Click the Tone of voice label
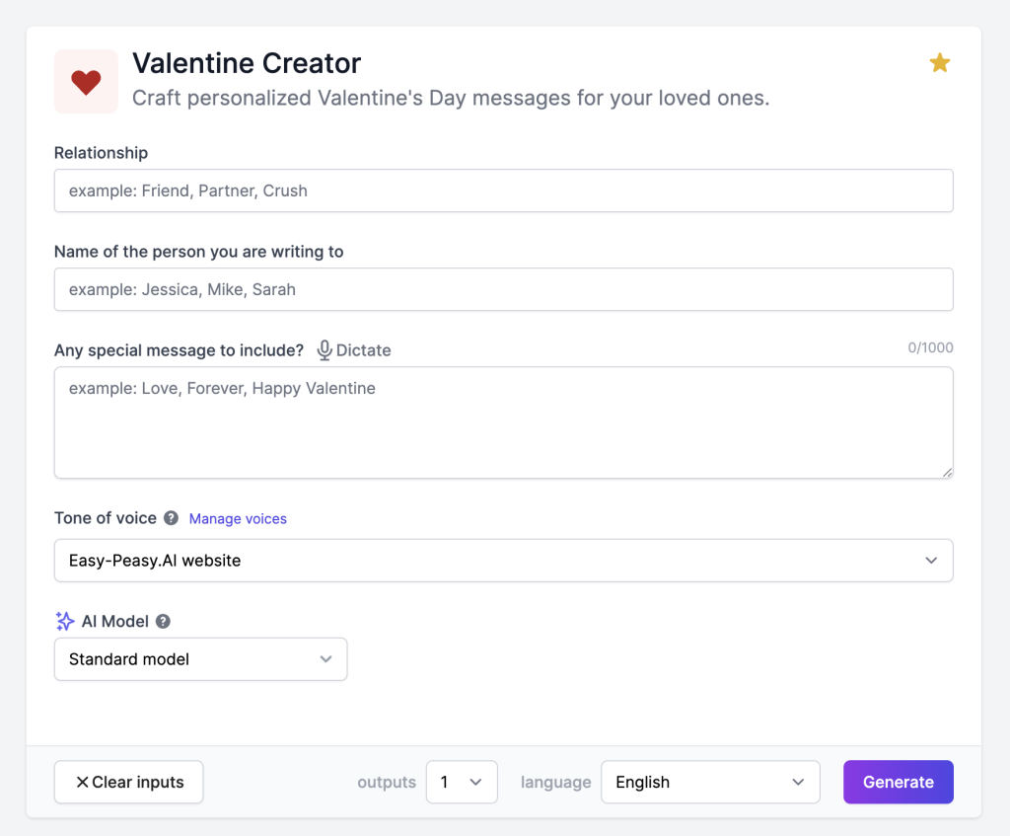1010x836 pixels. pyautogui.click(x=106, y=518)
